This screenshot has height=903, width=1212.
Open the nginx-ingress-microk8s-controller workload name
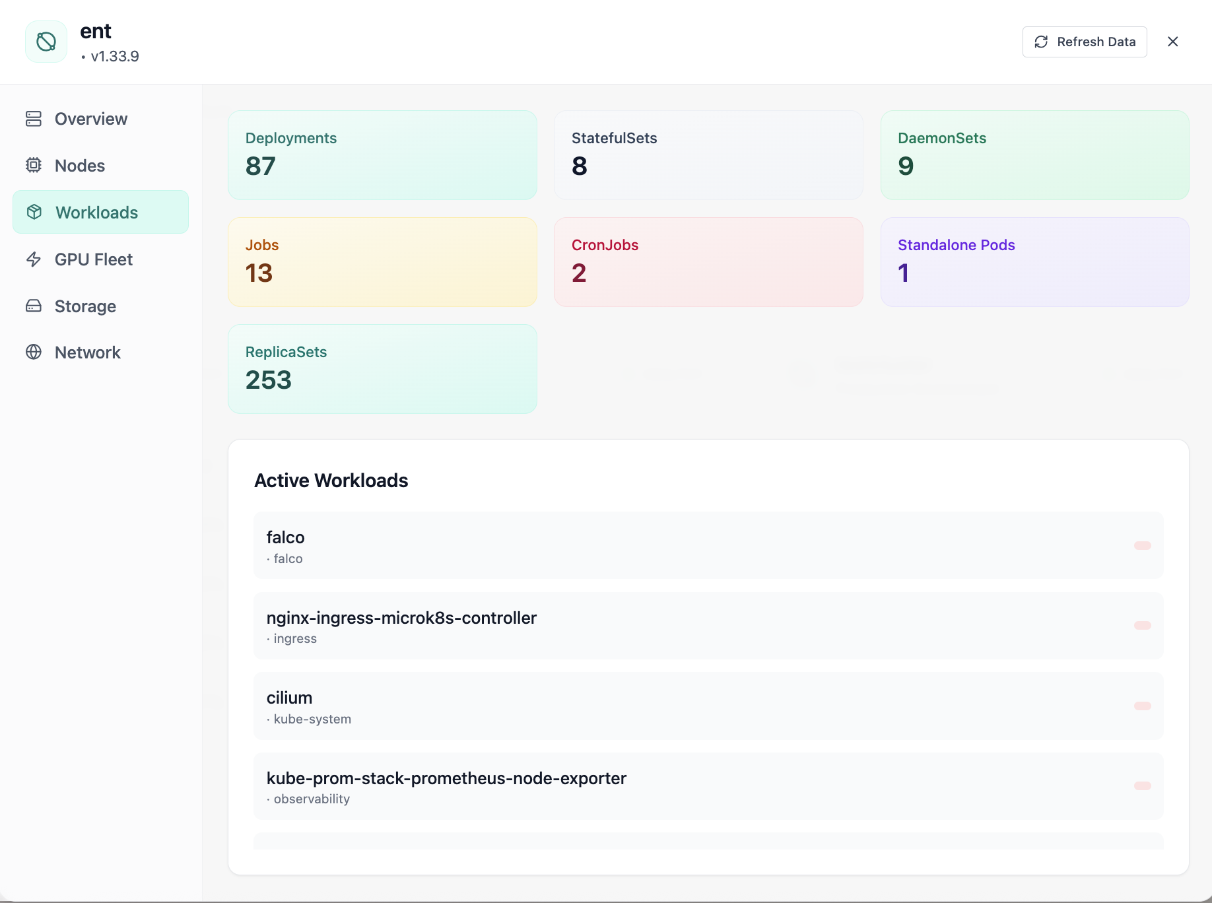401,618
